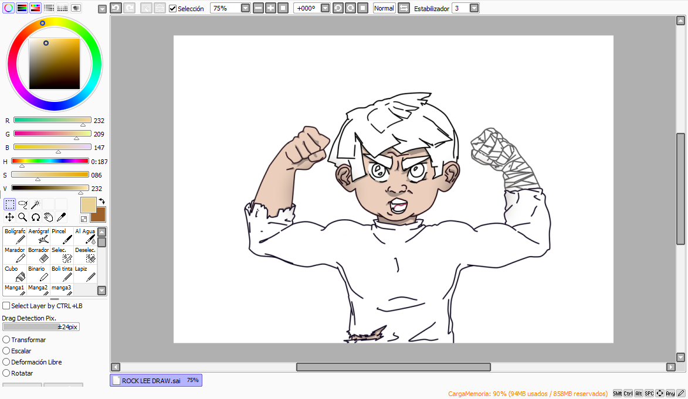Image resolution: width=688 pixels, height=399 pixels.
Task: Toggle the transparent color checker icon
Action: [84, 219]
